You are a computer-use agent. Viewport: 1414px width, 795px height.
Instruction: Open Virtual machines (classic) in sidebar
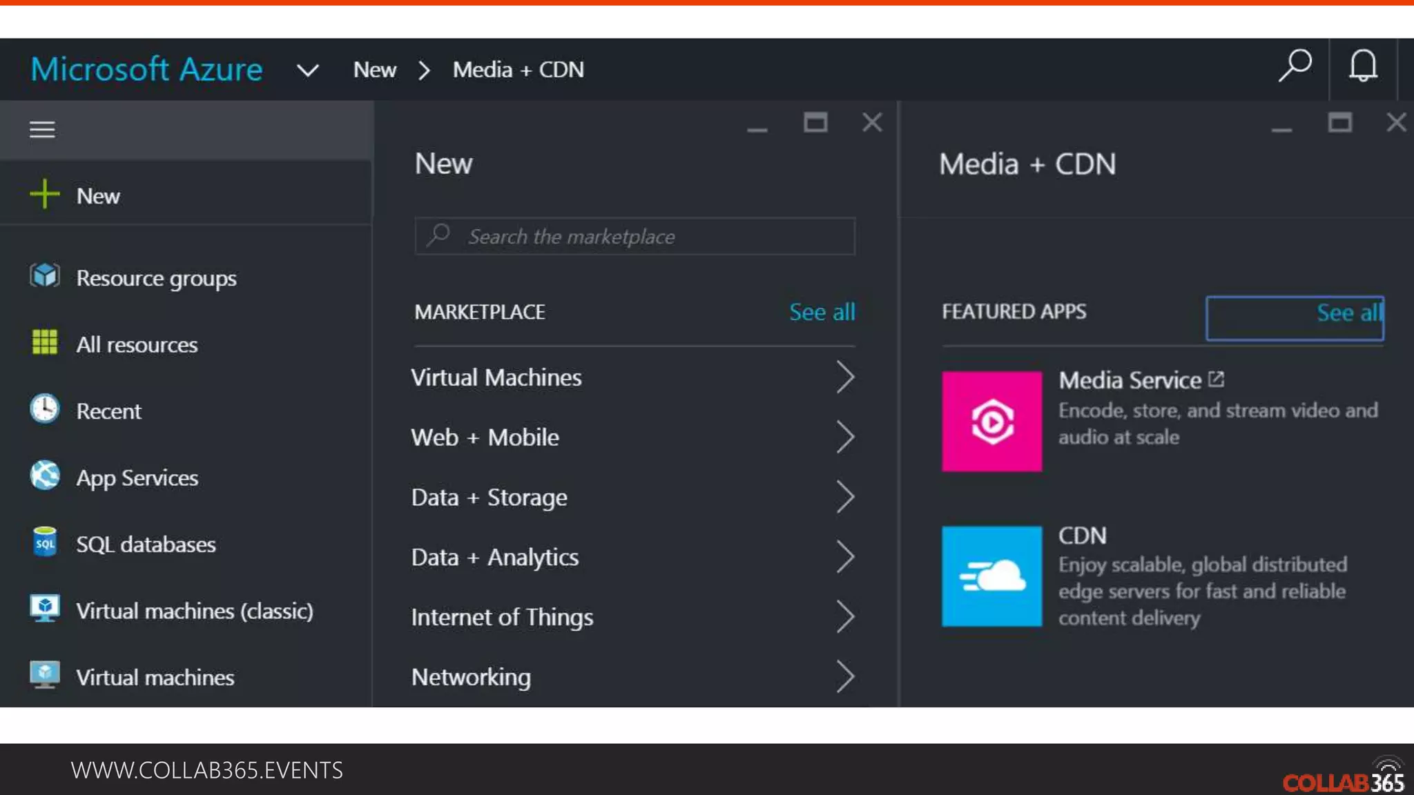coord(194,611)
